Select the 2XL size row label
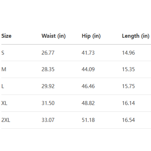 click(6, 120)
